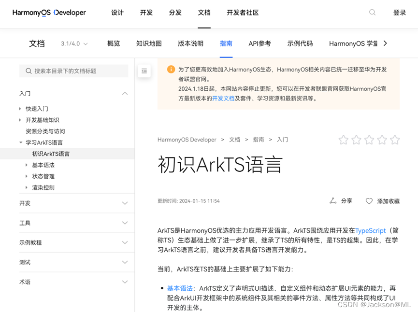Rate the article five stars

[395, 140]
